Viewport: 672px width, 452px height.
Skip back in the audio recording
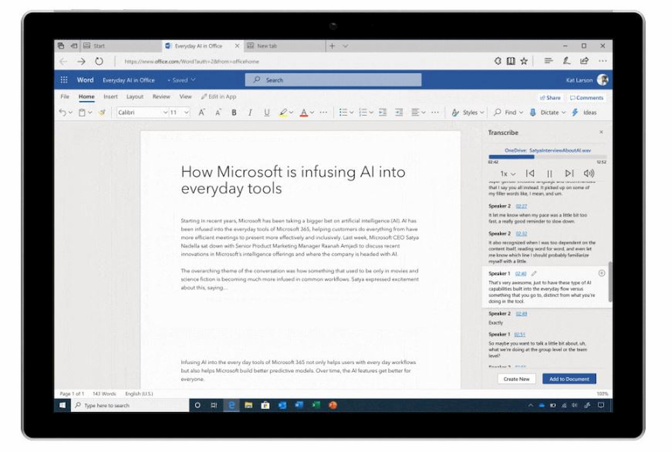coord(530,174)
